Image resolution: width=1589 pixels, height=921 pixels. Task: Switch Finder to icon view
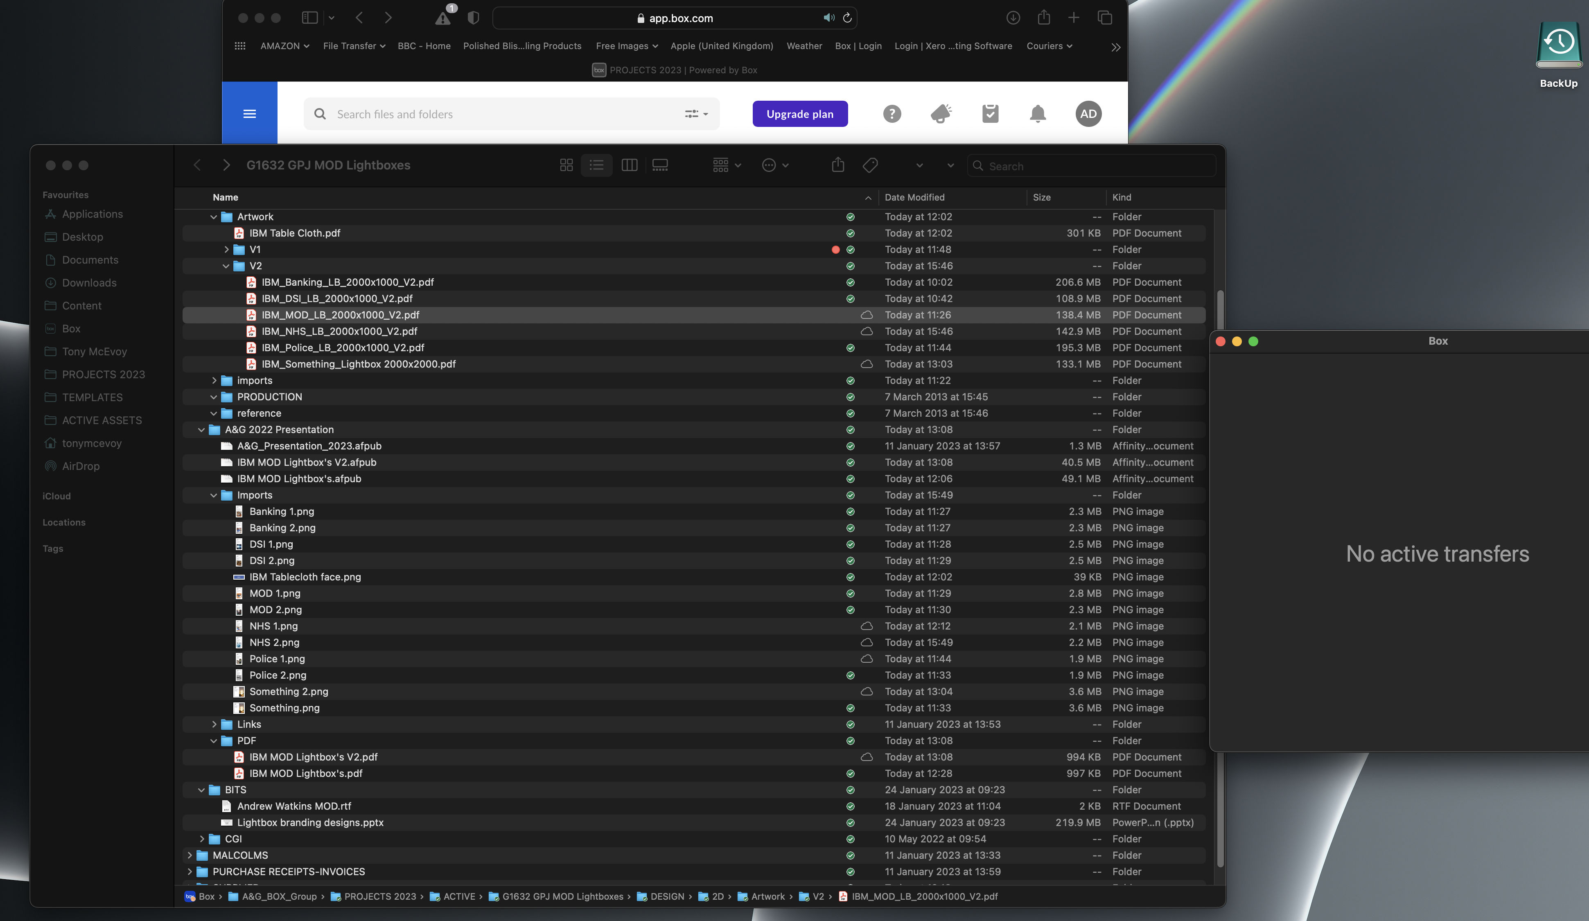tap(566, 165)
